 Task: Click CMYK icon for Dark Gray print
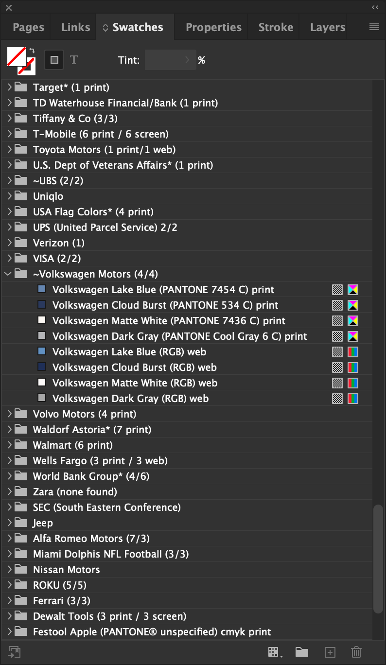[x=353, y=337]
